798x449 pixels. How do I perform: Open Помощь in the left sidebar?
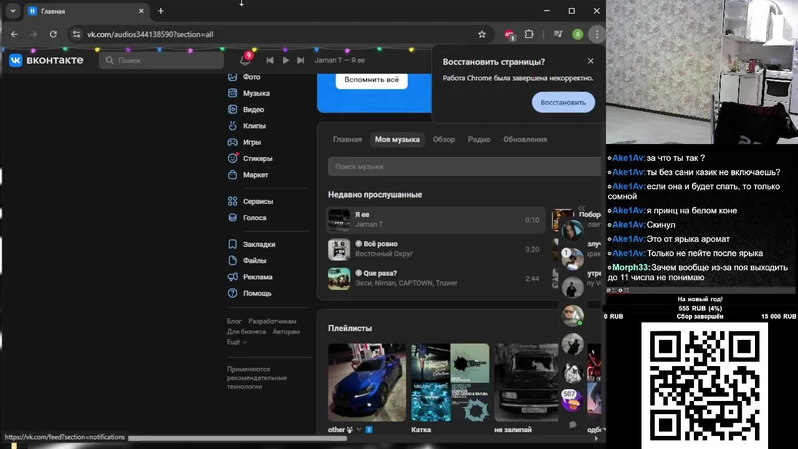[x=249, y=293]
